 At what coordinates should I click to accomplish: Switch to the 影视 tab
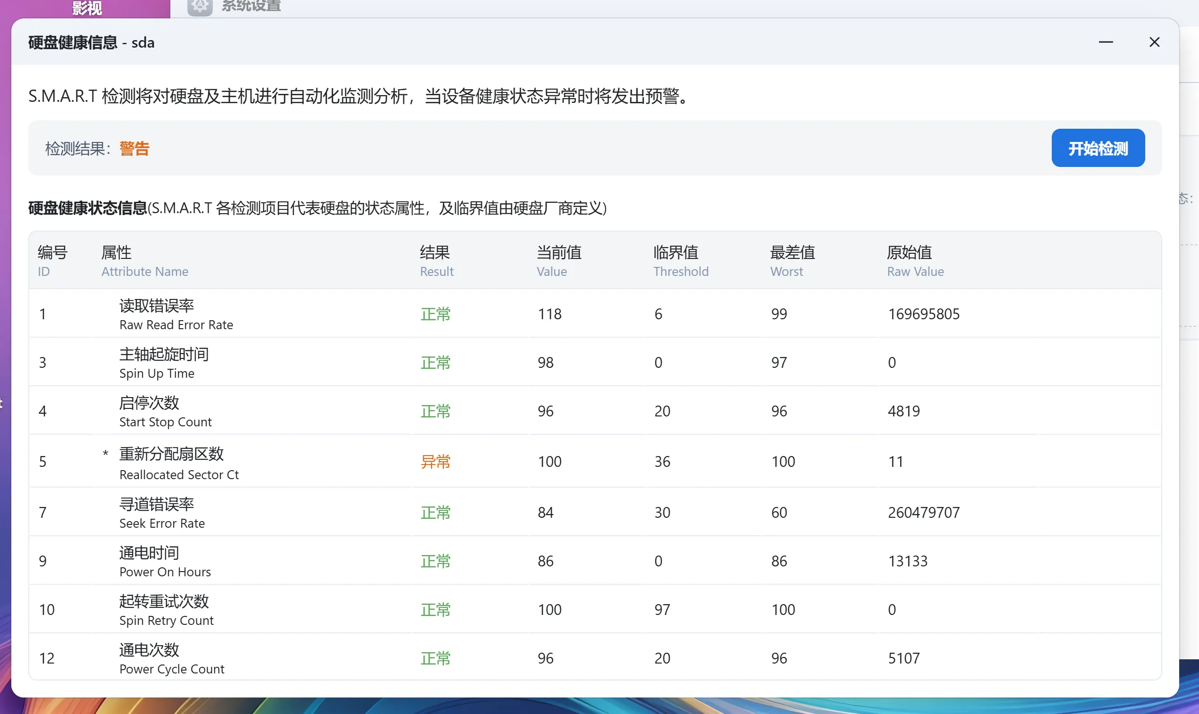87,8
